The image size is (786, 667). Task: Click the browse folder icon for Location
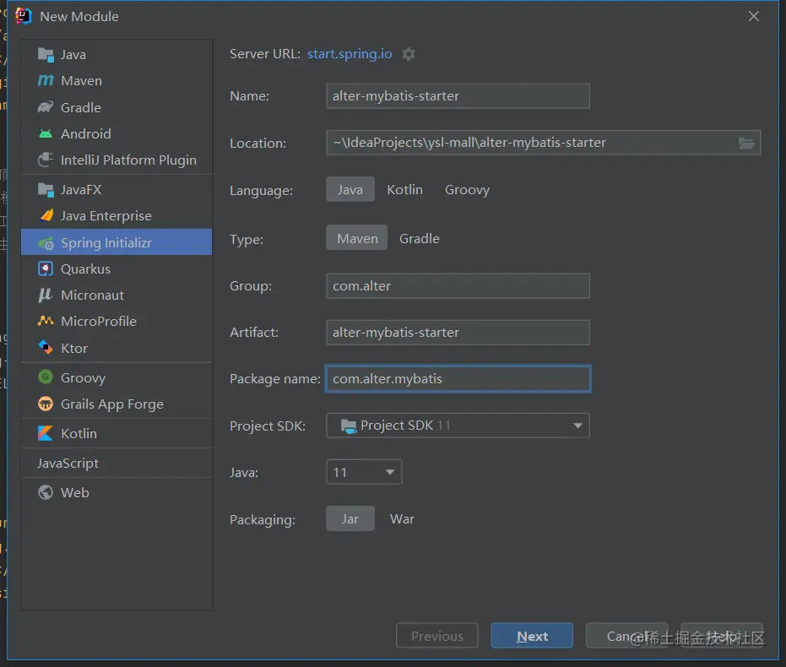click(x=746, y=143)
